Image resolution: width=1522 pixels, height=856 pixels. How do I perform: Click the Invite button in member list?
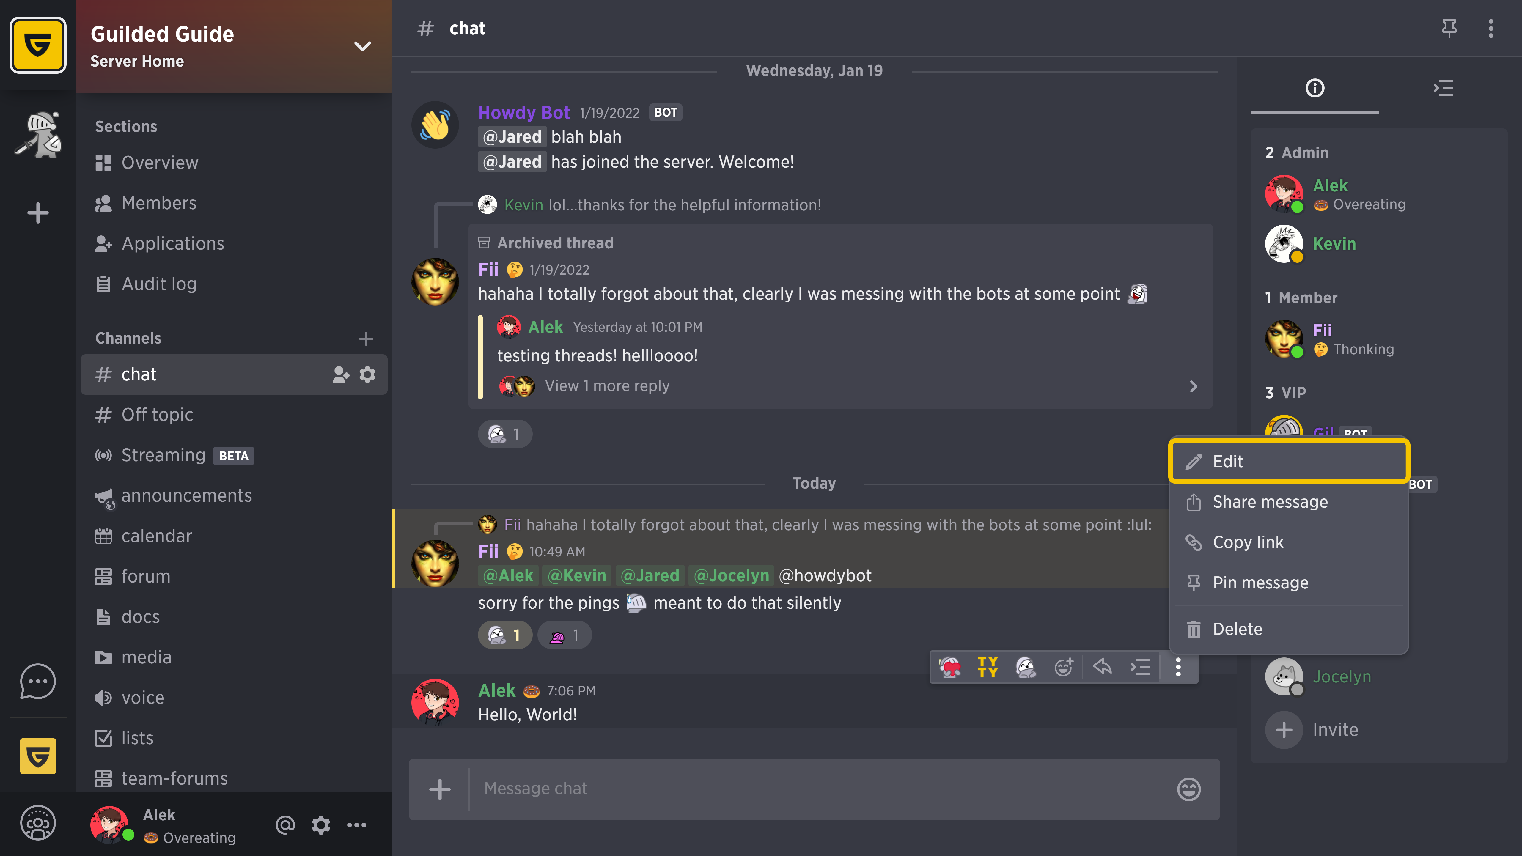(x=1335, y=730)
